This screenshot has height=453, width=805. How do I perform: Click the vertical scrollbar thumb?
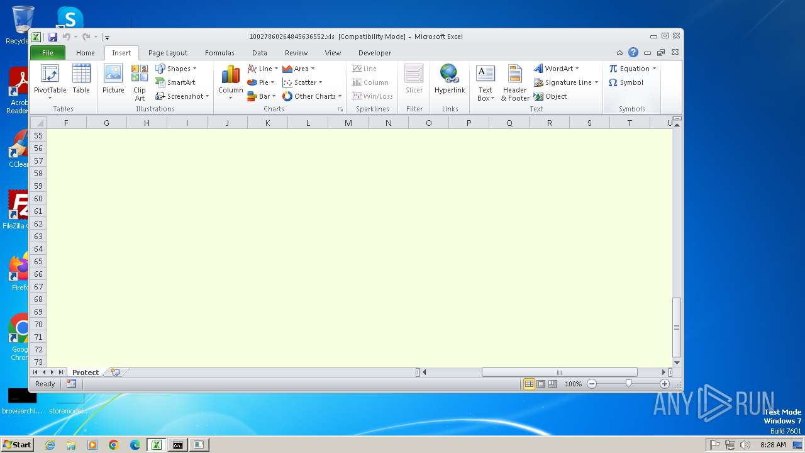pyautogui.click(x=677, y=327)
